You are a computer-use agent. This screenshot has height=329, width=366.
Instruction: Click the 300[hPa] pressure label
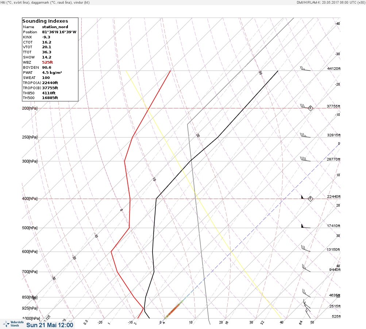pos(30,161)
